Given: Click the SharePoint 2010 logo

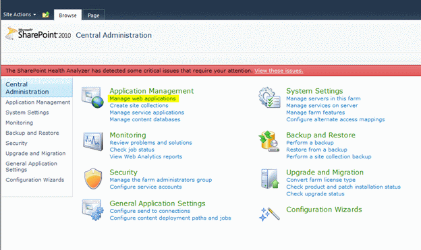Looking at the screenshot, I should pos(38,33).
